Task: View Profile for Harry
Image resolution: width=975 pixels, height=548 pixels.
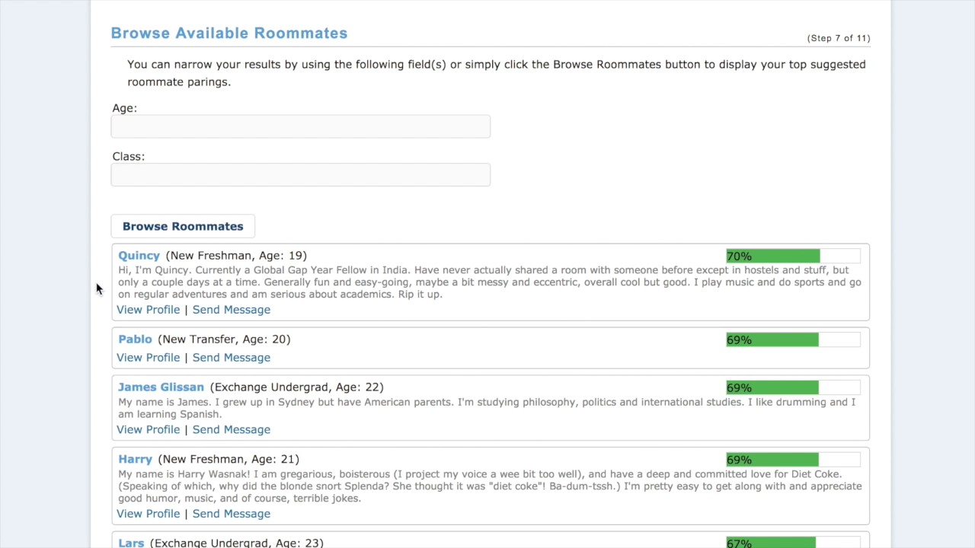Action: pos(149,514)
